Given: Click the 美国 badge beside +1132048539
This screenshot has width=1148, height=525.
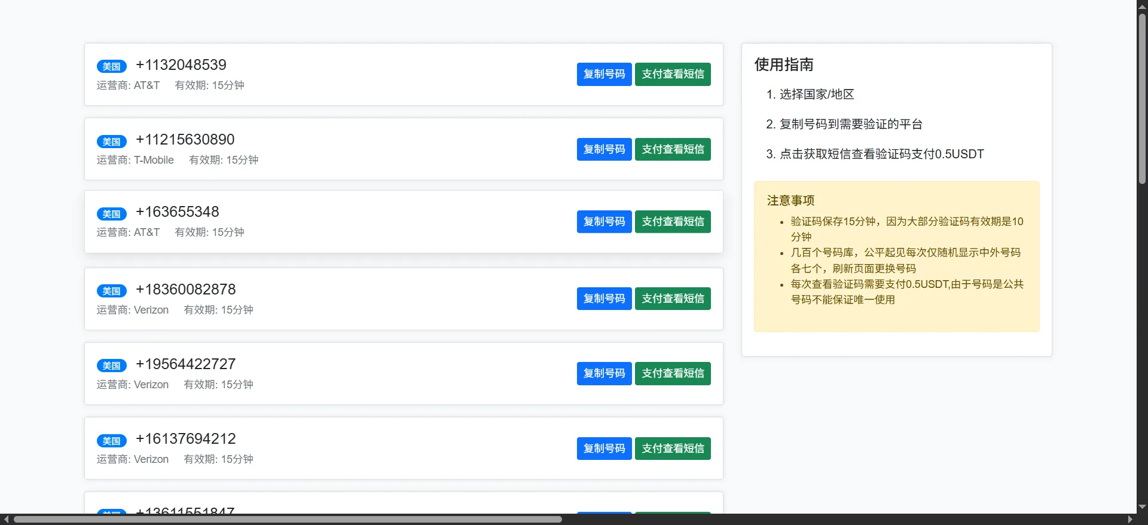Looking at the screenshot, I should tap(112, 66).
